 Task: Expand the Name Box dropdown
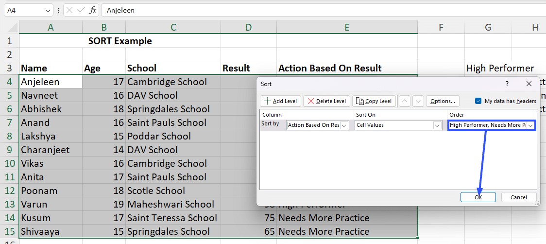48,11
